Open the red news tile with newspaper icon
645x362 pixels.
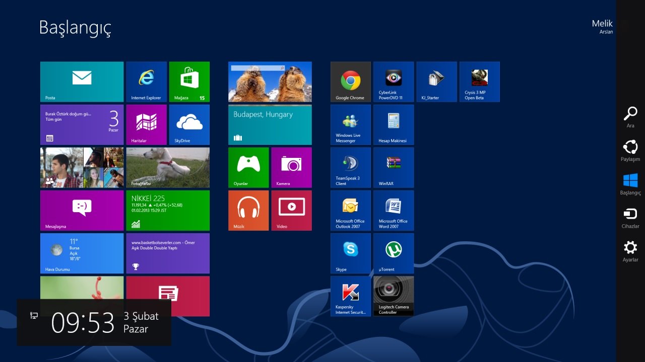coord(168,296)
